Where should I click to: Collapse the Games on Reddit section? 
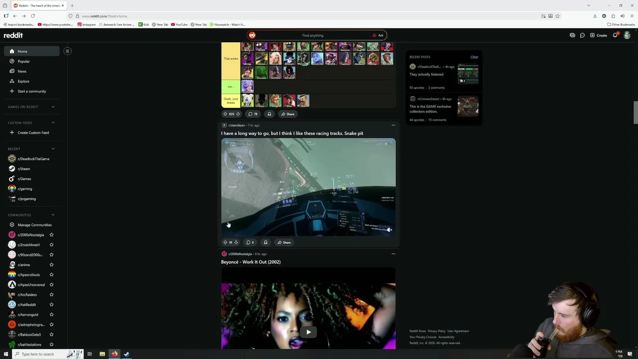[x=53, y=107]
